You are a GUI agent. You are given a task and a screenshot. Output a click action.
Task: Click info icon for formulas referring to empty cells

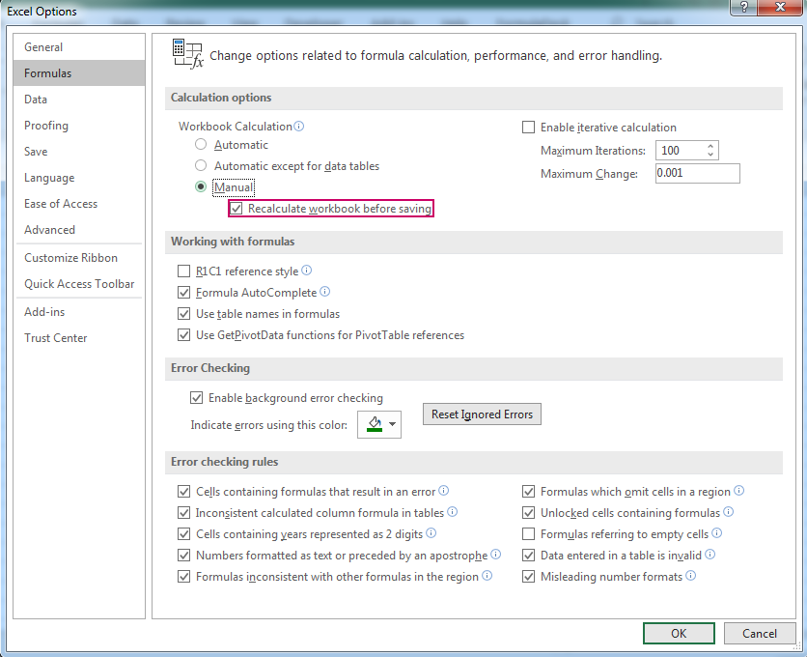(717, 532)
